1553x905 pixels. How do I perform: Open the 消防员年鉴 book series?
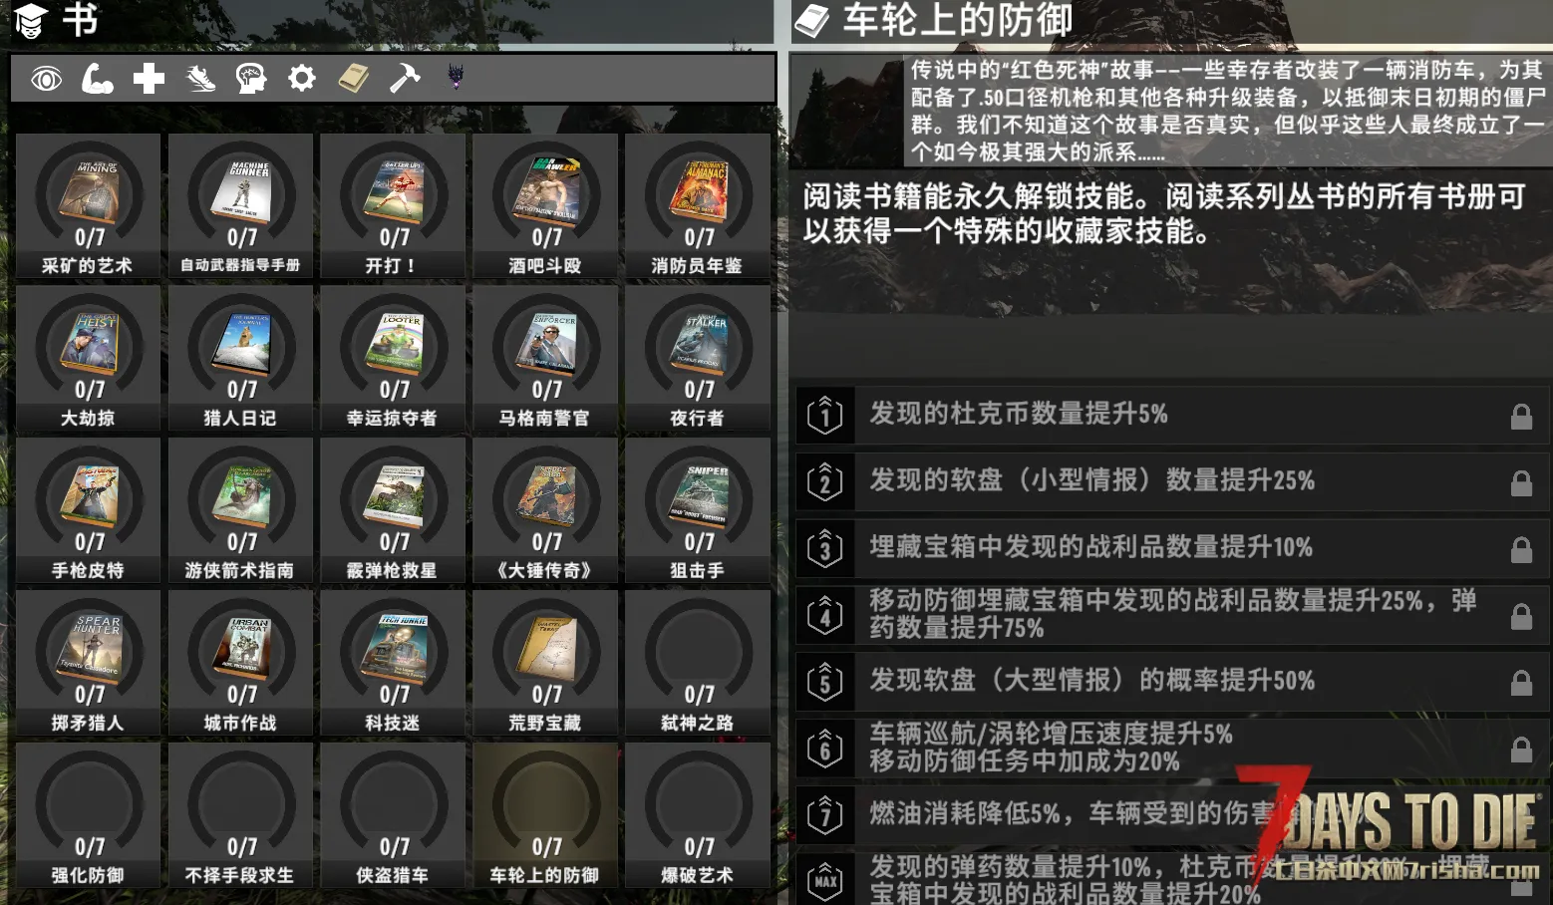point(698,206)
